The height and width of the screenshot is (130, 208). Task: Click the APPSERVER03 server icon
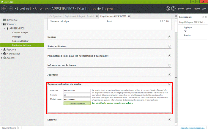7,28
